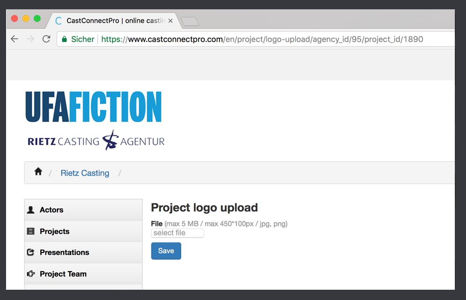Click the UFA Fiction logo
The width and height of the screenshot is (466, 300).
[x=94, y=107]
